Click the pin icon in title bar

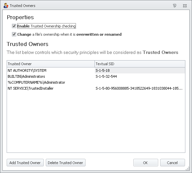point(175,6)
